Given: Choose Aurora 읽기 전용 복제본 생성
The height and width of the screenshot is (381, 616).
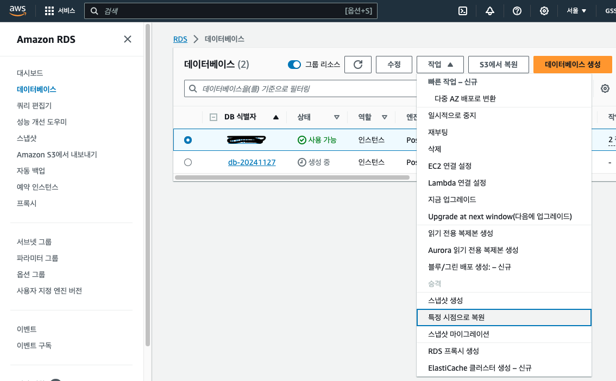Looking at the screenshot, I should 504,250.
